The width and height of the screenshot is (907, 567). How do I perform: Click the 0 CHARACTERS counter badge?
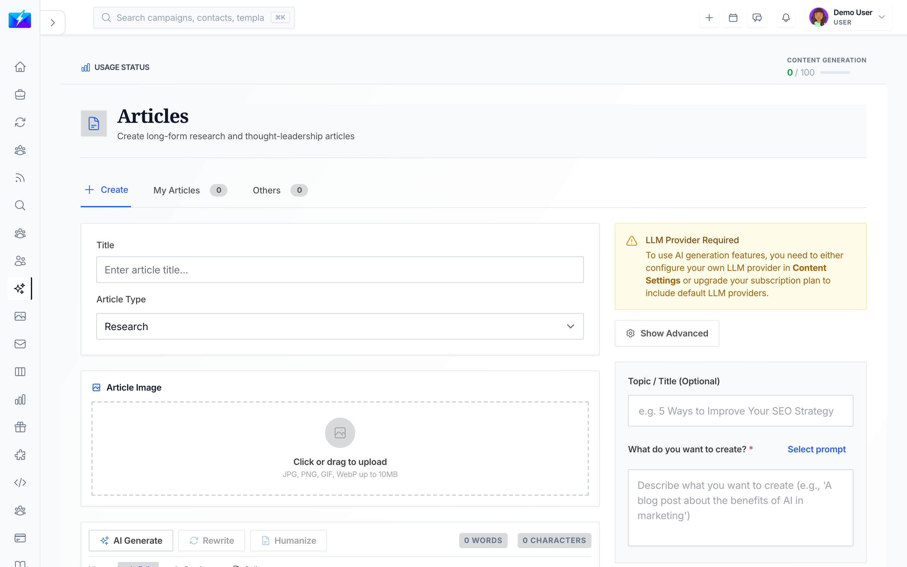coord(554,540)
